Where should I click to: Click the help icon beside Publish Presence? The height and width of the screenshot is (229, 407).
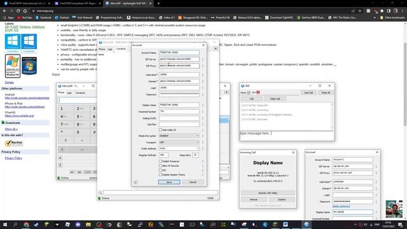pyautogui.click(x=203, y=162)
